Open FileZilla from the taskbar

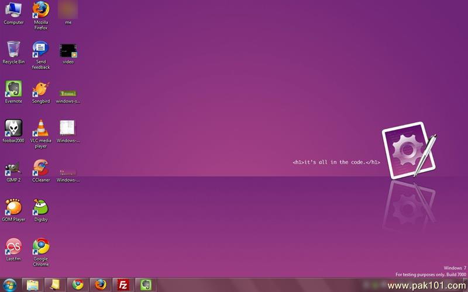click(x=123, y=284)
